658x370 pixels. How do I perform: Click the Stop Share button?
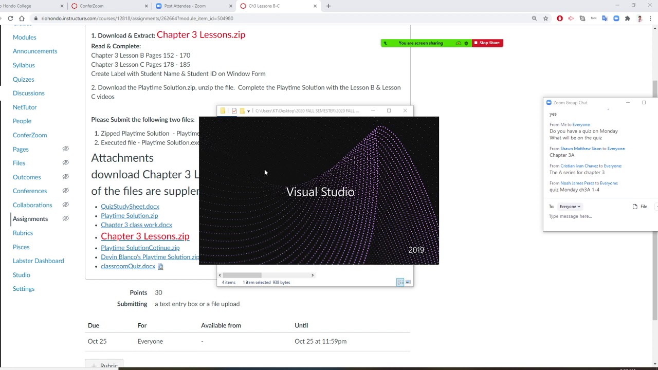point(487,43)
